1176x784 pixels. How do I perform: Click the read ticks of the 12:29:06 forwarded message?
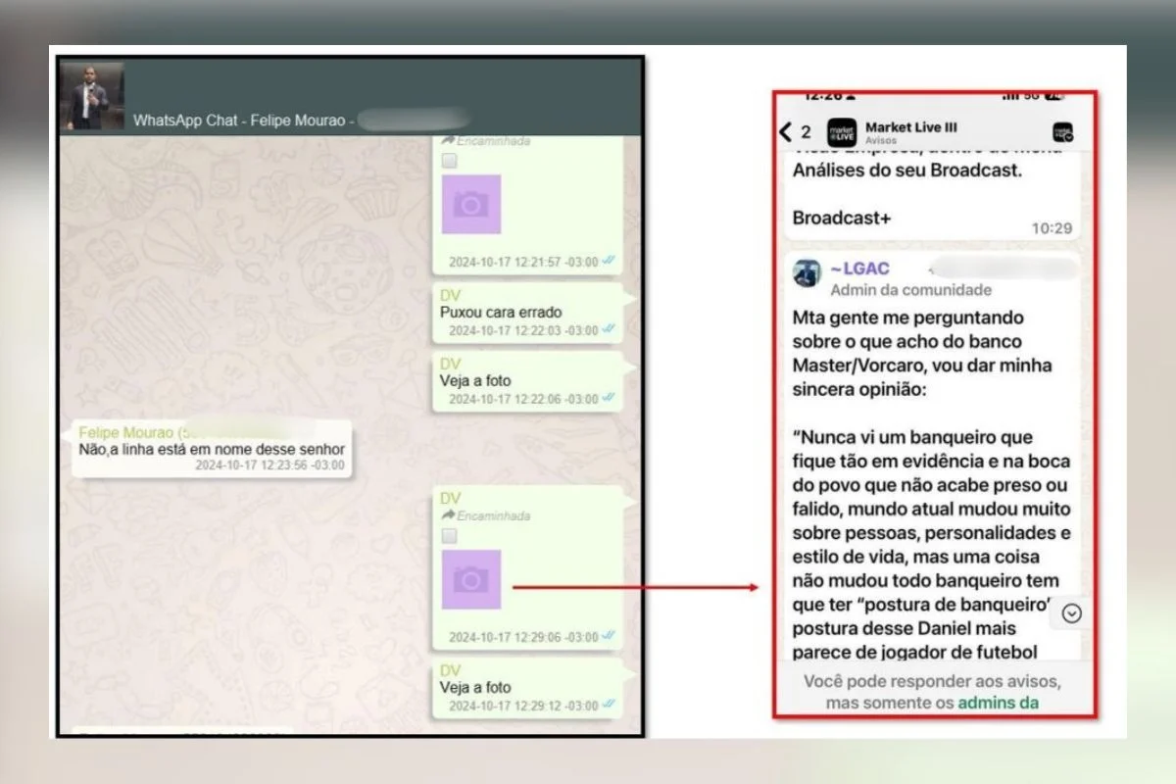(609, 637)
